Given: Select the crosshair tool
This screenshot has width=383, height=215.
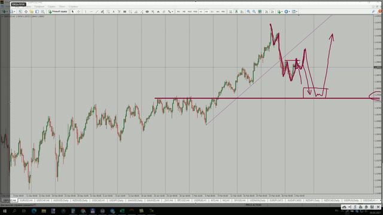Looking at the screenshot, I should point(78,11).
